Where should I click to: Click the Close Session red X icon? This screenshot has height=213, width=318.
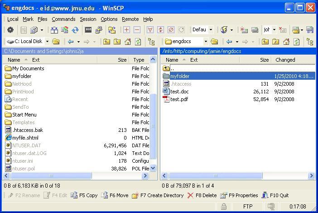[283, 30]
